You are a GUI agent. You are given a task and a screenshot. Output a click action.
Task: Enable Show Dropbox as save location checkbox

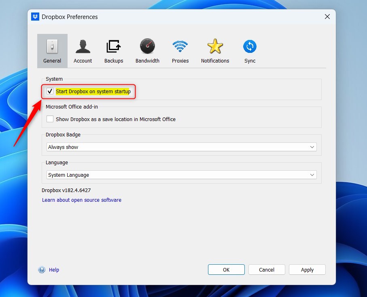pos(50,119)
